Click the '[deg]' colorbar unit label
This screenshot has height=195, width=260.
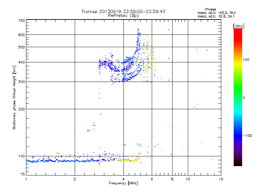click(239, 26)
